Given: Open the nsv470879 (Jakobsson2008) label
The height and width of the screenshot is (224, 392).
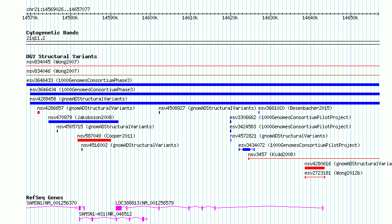Looking at the screenshot, I should pyautogui.click(x=81, y=117).
